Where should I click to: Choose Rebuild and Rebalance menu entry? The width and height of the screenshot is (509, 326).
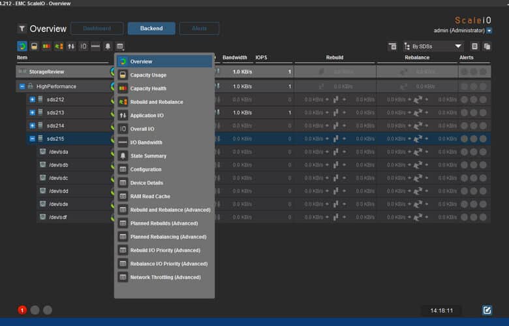[164, 102]
